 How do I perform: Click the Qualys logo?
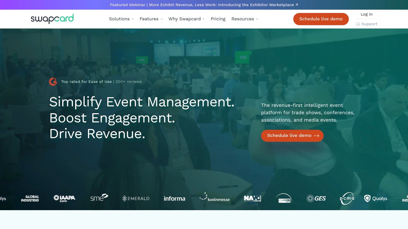(376, 198)
